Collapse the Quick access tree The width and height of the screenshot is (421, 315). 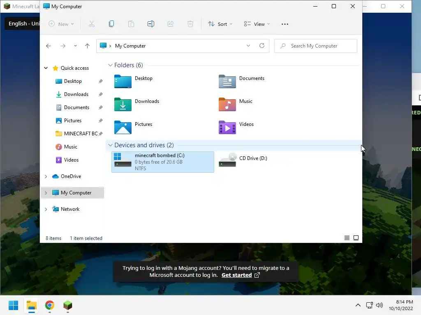(x=46, y=68)
